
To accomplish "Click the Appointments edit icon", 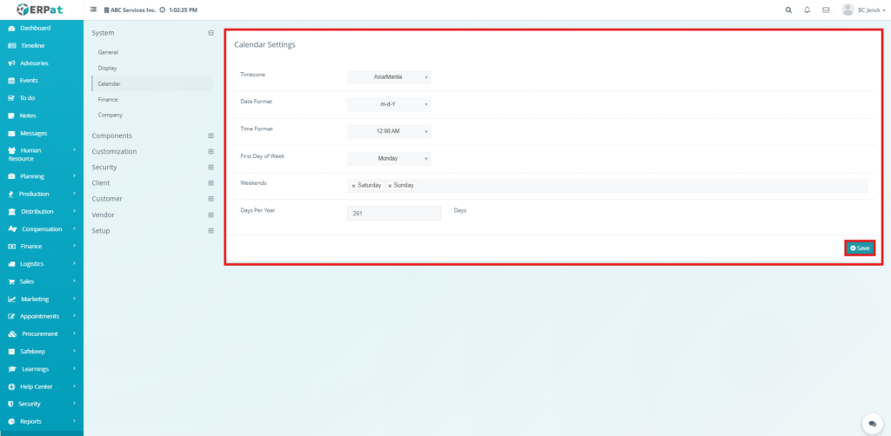I will click(11, 316).
